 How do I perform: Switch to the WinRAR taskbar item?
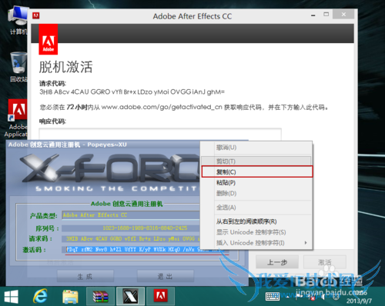(101, 297)
